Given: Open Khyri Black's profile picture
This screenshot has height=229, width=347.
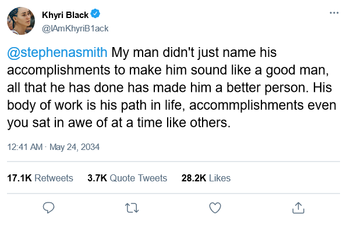Looking at the screenshot, I should click(21, 21).
